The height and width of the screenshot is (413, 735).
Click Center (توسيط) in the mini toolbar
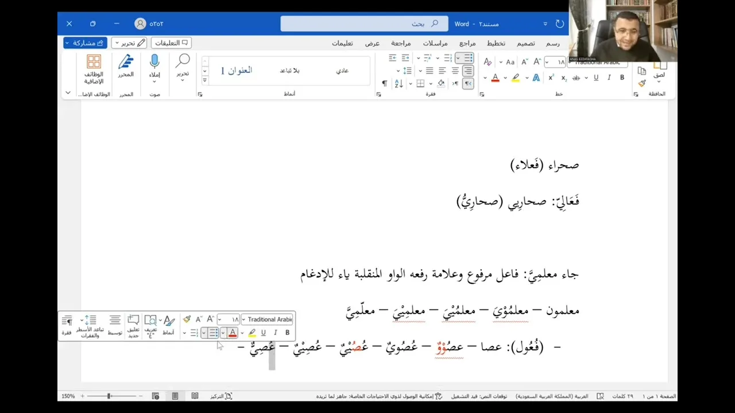tap(115, 325)
